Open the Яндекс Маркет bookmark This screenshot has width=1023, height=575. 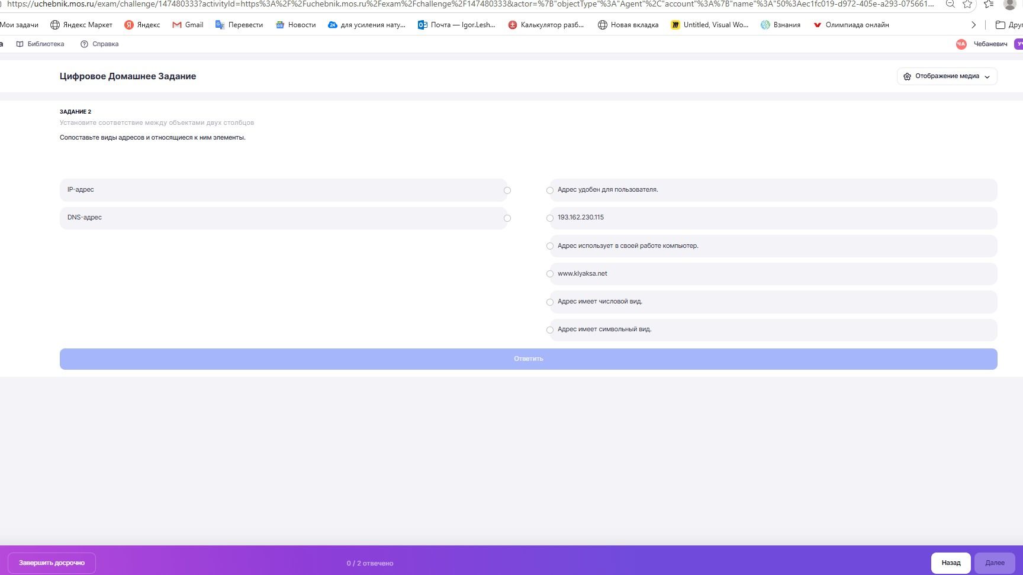point(81,25)
